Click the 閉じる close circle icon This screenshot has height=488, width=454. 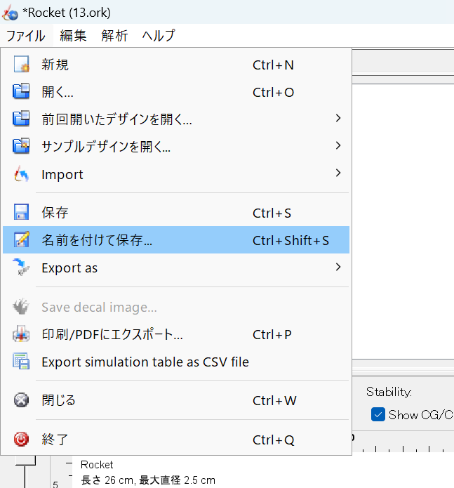tap(22, 400)
